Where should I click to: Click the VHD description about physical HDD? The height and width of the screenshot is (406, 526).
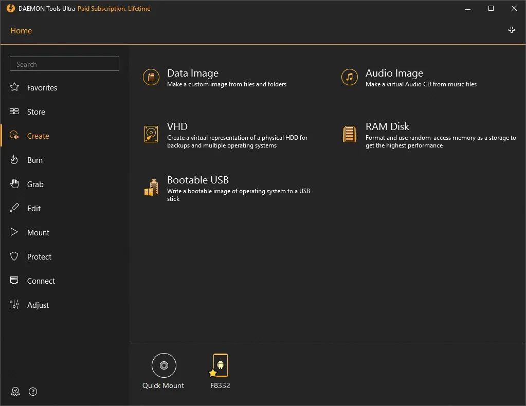pos(237,141)
